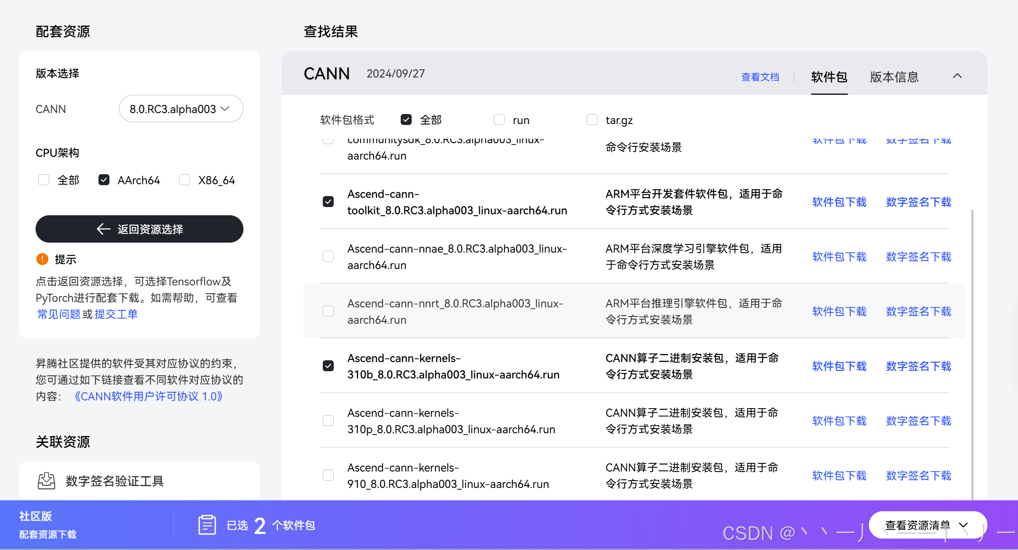
Task: Click the selected packages clipboard icon
Action: click(207, 525)
